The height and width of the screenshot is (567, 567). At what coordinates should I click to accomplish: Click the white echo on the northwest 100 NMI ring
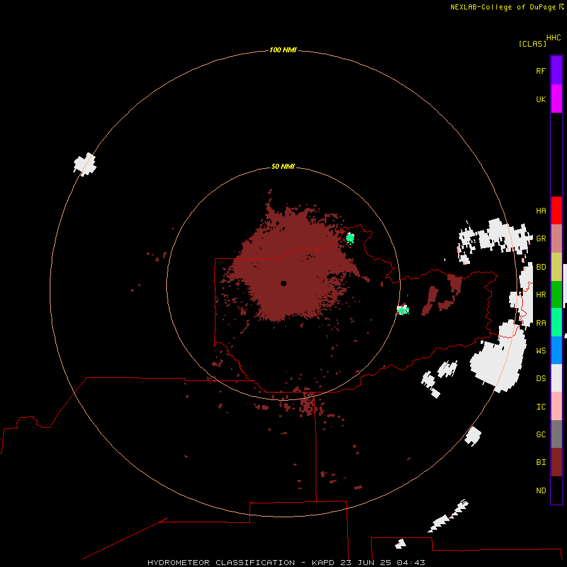click(x=85, y=164)
